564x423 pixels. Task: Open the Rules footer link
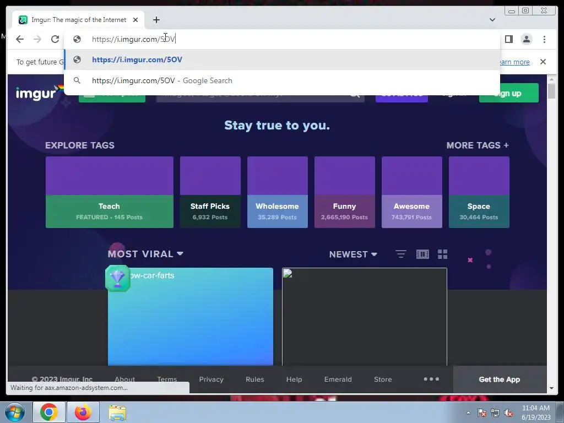(x=254, y=379)
